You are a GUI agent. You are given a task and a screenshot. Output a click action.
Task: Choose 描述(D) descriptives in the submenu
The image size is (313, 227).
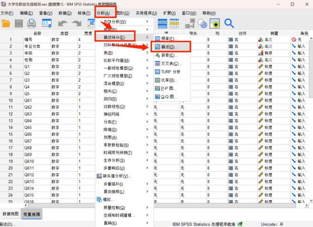tap(169, 47)
